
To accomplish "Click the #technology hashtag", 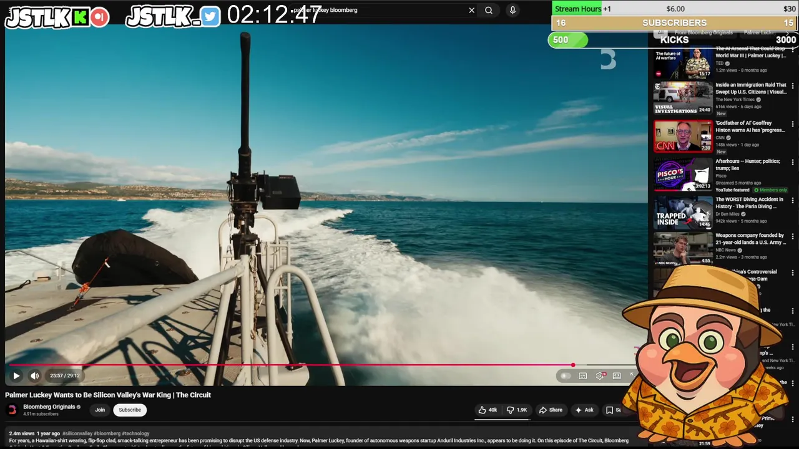I will click(x=135, y=433).
